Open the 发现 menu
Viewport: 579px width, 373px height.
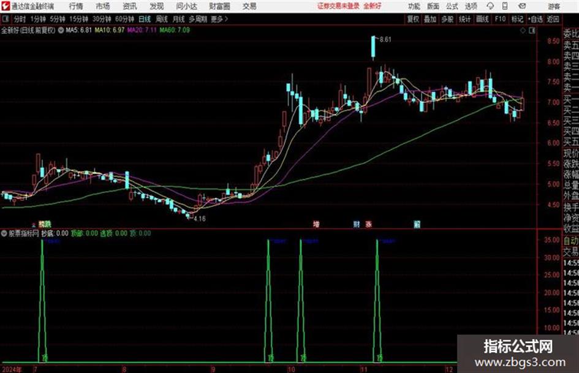pos(157,6)
